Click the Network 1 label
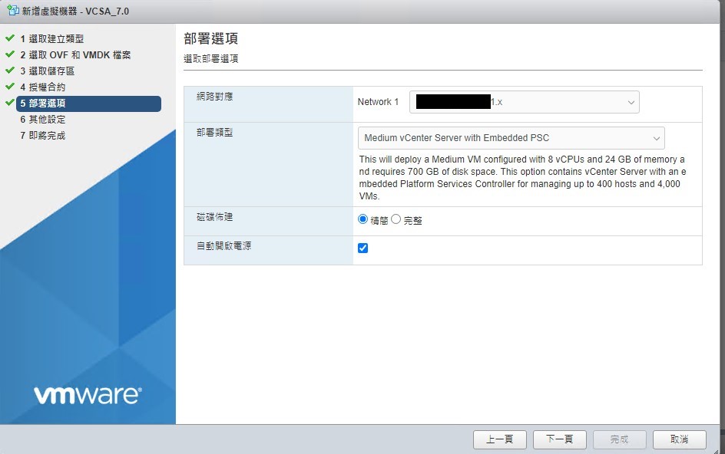The image size is (725, 454). point(378,102)
